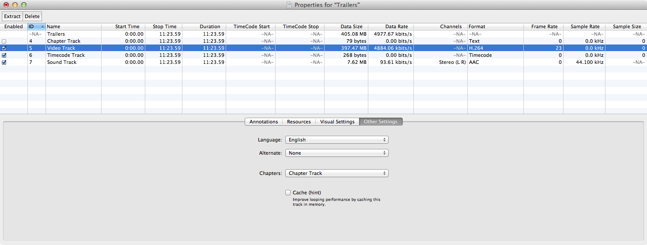Click the 4884.06 kbits/s data rate cell
The height and width of the screenshot is (245, 647).
393,48
